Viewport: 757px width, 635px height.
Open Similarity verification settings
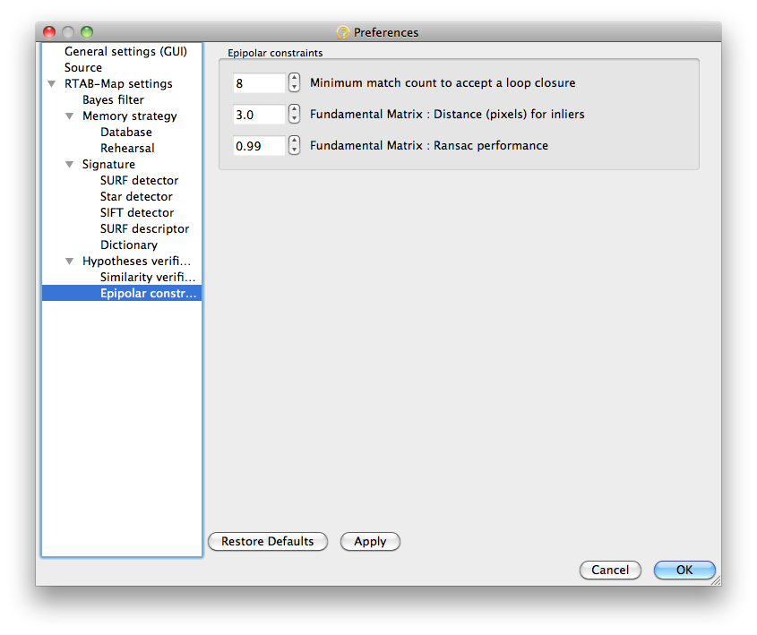[147, 278]
